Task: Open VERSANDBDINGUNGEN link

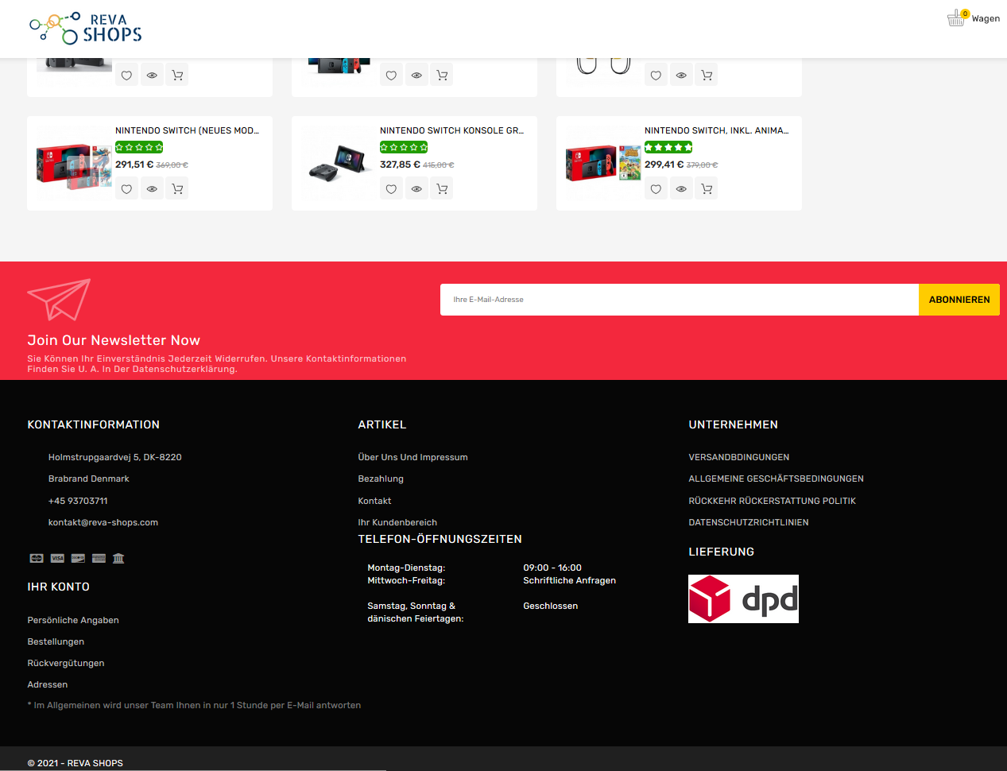Action: (739, 457)
